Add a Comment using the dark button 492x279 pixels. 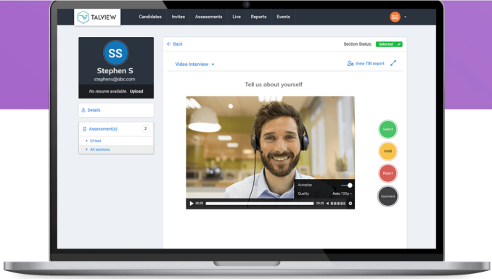(x=388, y=196)
